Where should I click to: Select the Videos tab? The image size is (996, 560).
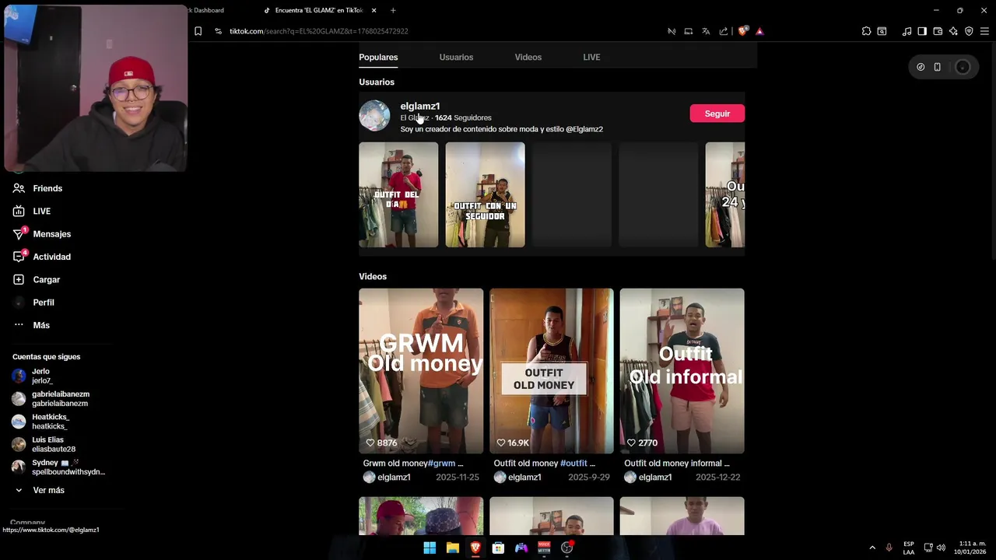point(528,57)
